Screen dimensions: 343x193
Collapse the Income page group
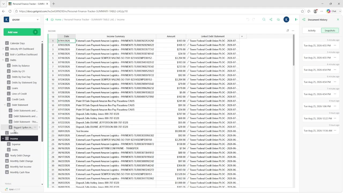click(x=3, y=139)
